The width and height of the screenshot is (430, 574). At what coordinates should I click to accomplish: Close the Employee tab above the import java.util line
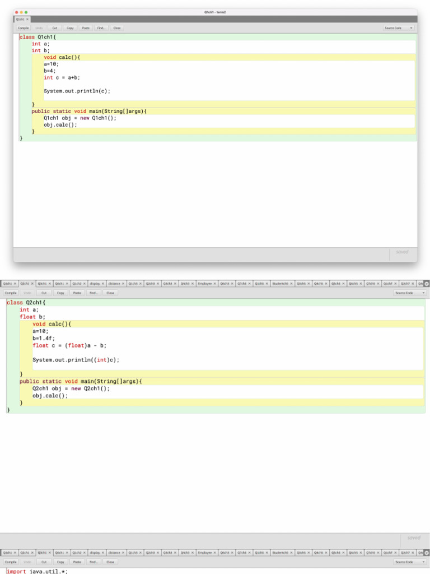point(214,553)
